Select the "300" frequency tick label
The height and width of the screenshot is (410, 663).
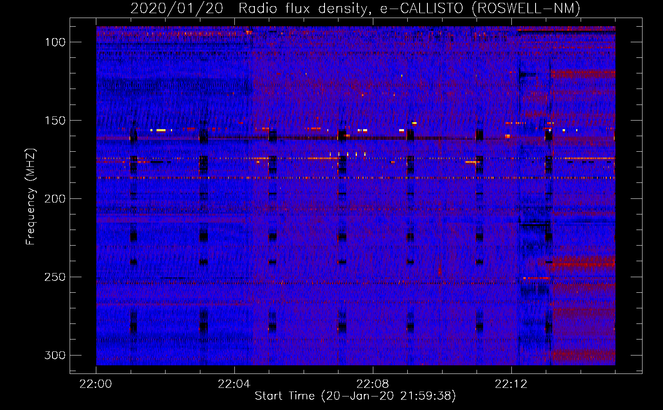(x=54, y=355)
